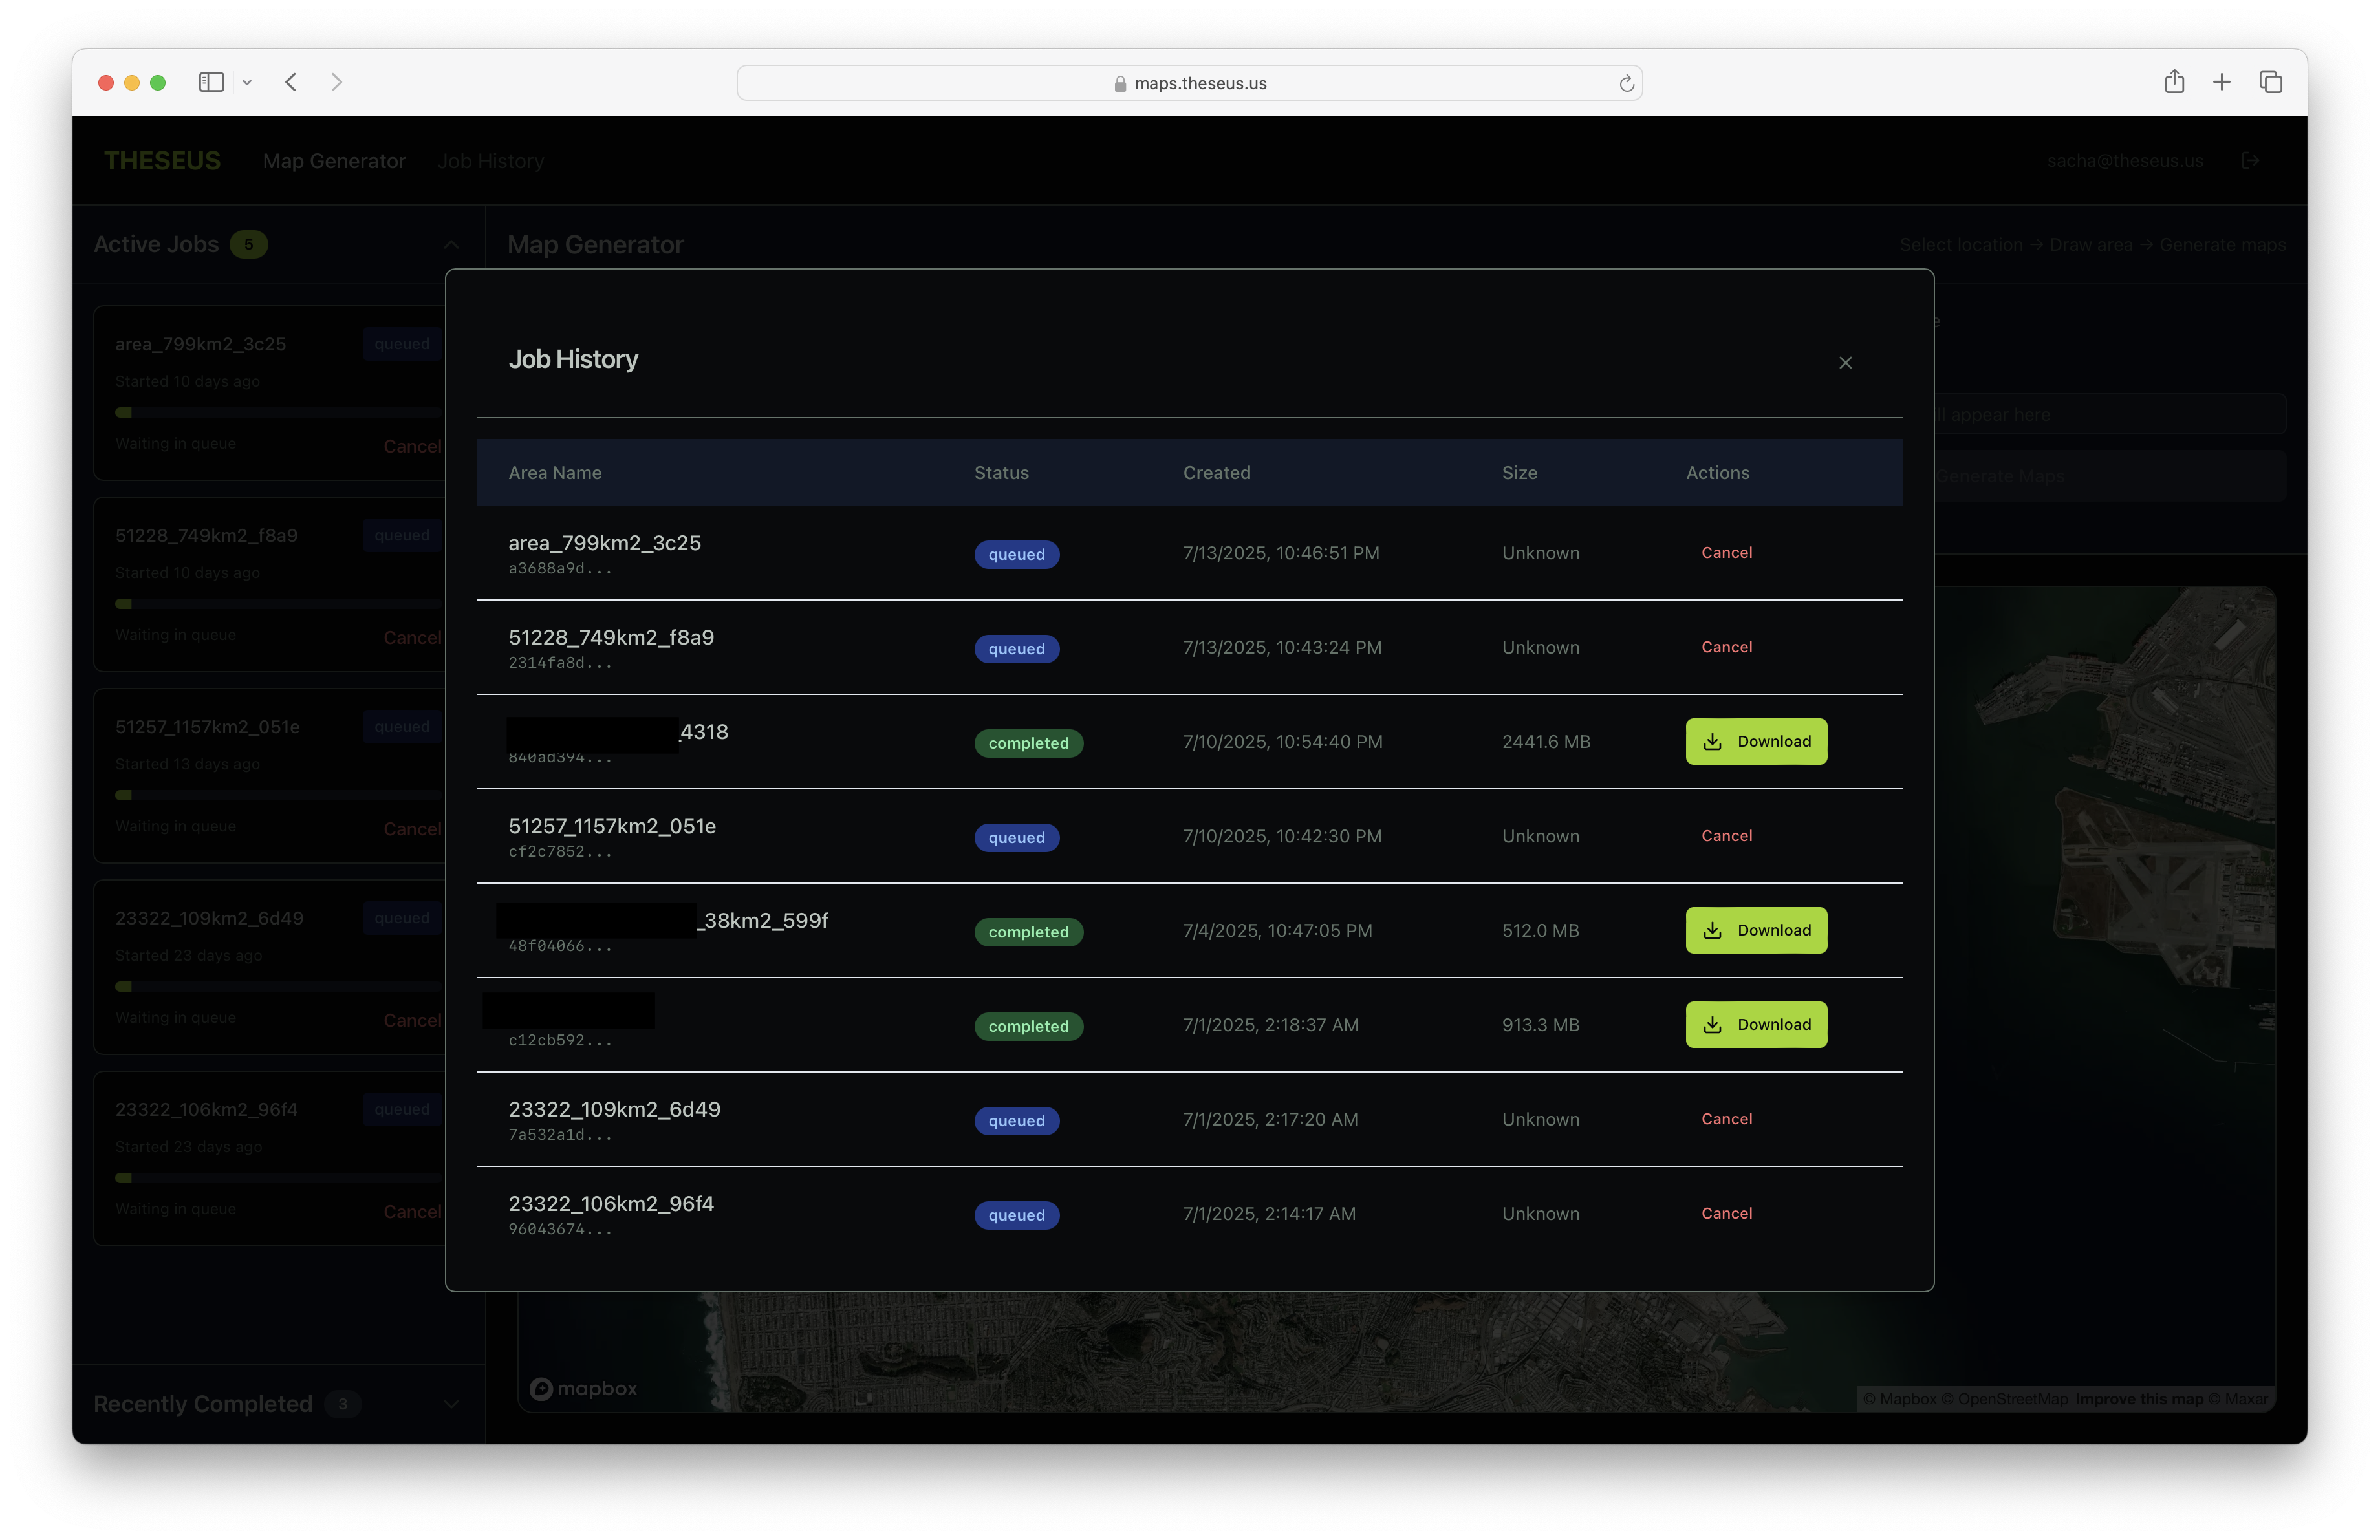This screenshot has width=2380, height=1540.
Task: Open the Job History nav item
Action: tap(490, 161)
